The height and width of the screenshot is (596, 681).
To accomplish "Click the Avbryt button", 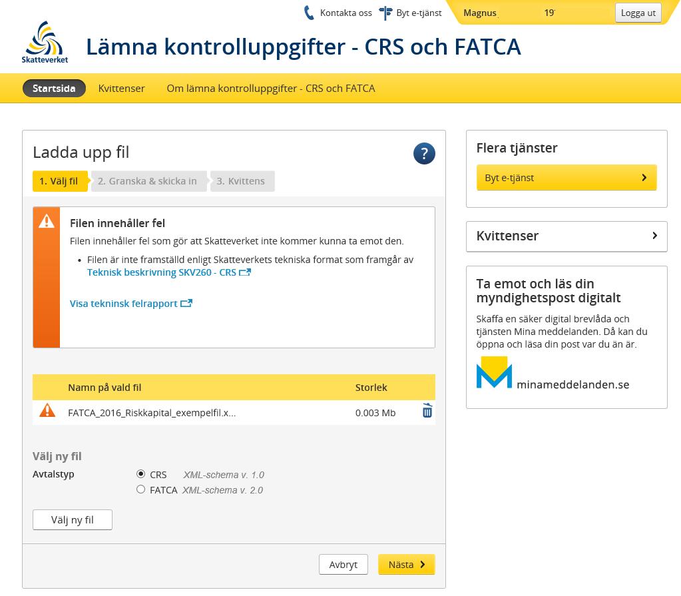I will click(x=343, y=565).
